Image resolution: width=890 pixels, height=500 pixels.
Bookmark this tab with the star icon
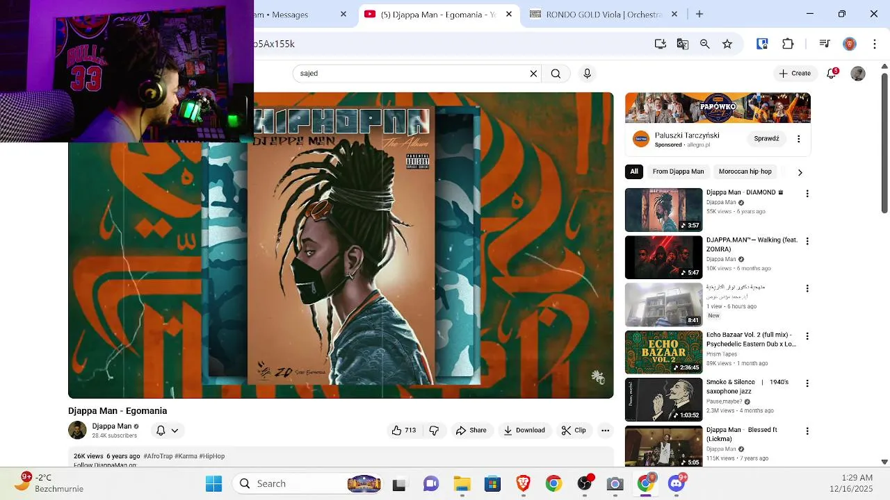[727, 44]
